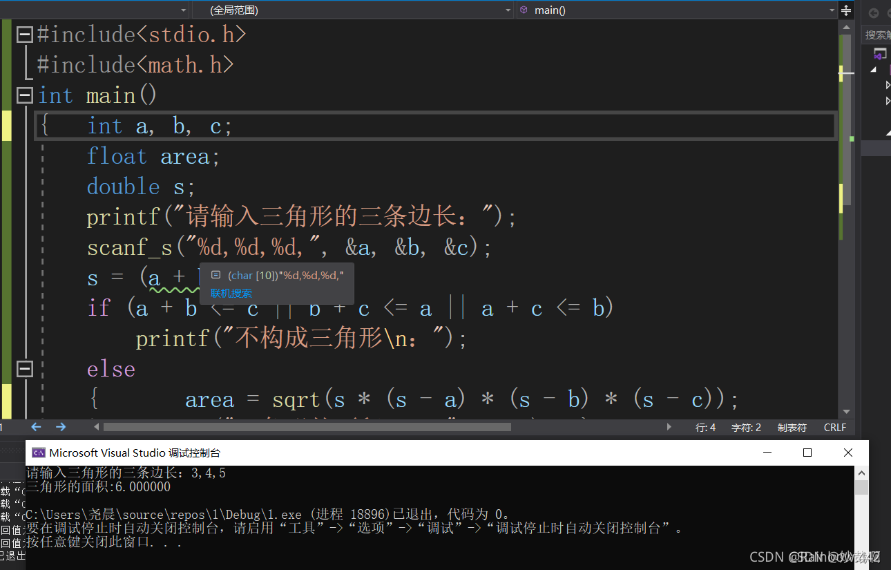
Task: Click the Solution Explorer search box
Action: coord(876,35)
